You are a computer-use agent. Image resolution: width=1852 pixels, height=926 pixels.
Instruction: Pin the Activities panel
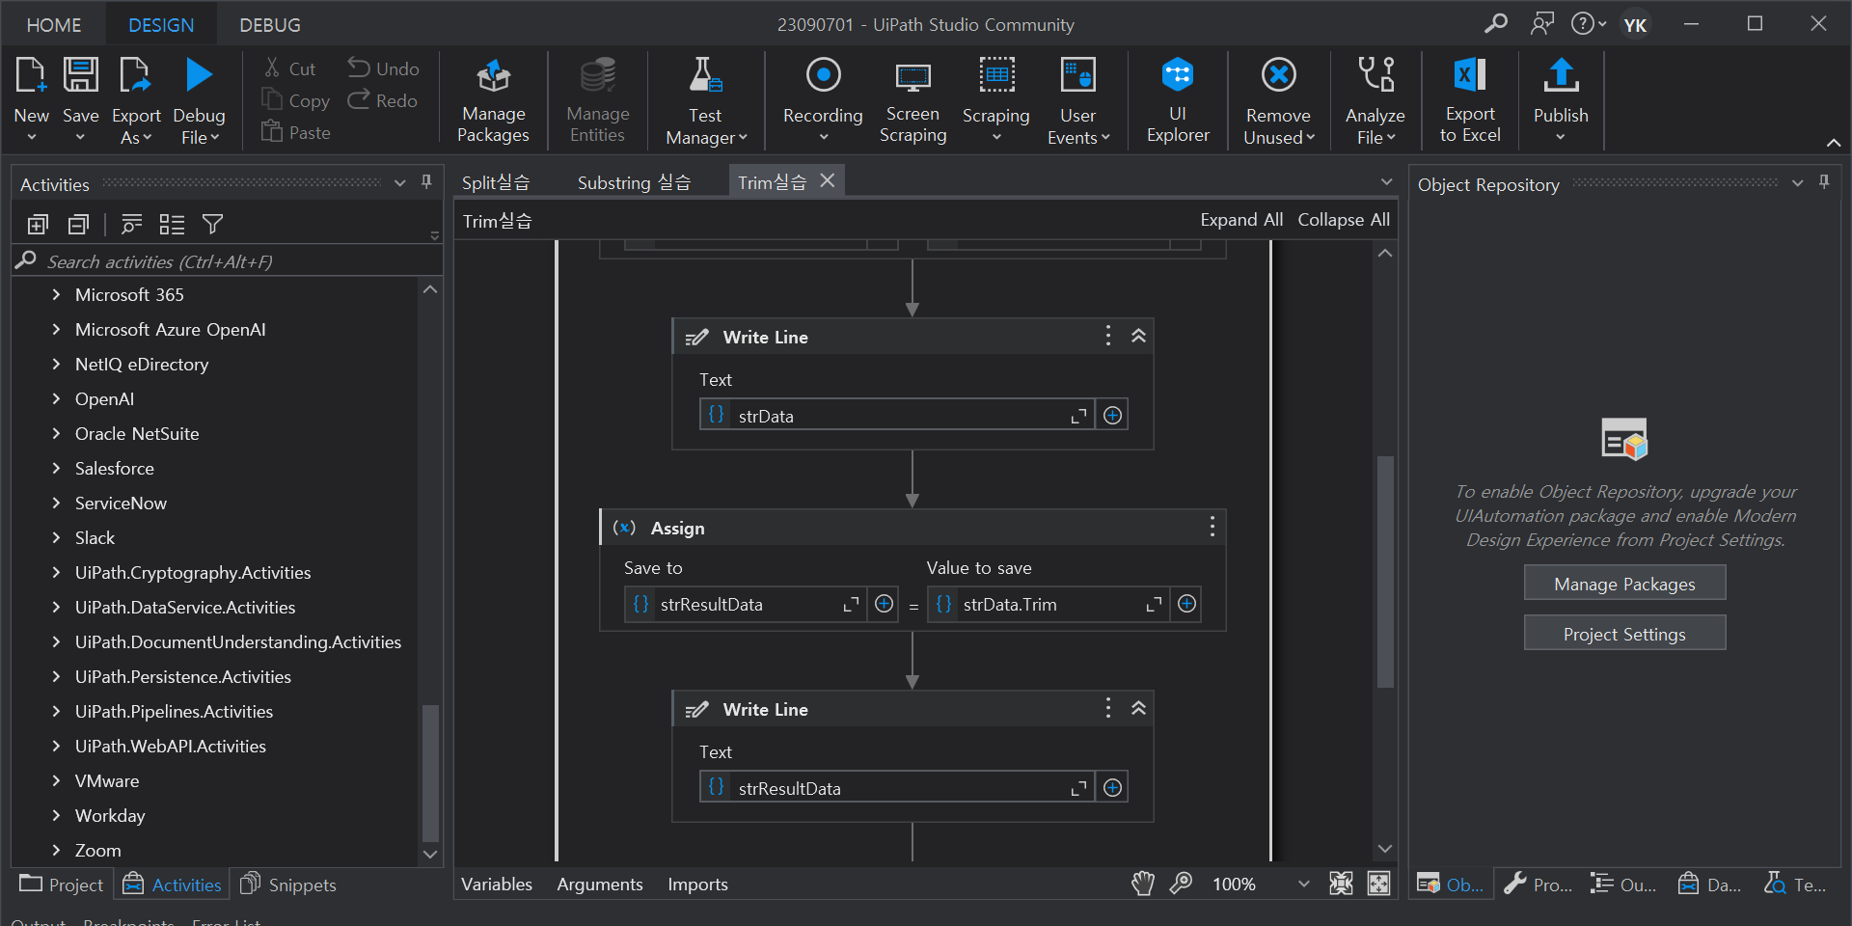point(426,182)
